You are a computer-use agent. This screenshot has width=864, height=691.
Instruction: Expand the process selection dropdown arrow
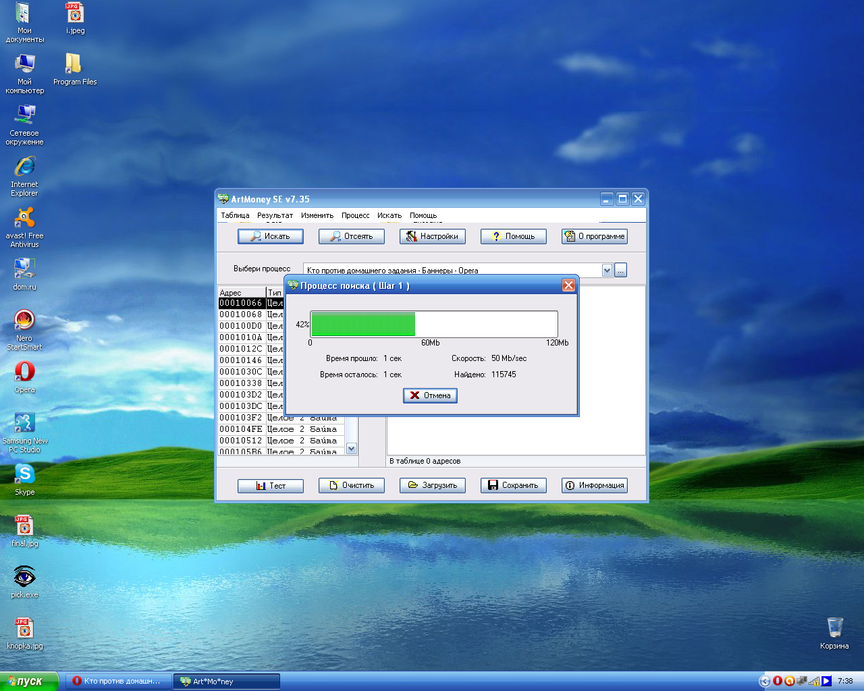click(607, 270)
